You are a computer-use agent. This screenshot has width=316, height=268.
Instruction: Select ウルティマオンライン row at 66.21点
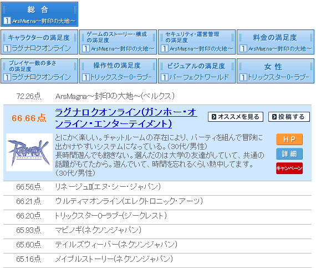[157, 201]
